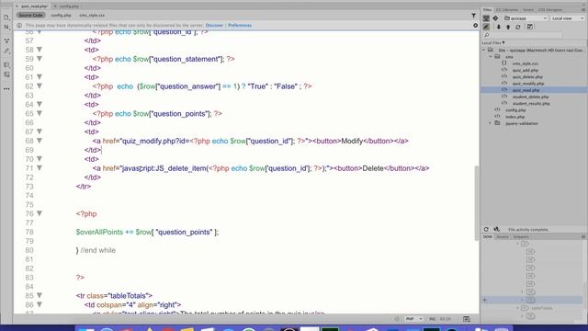Switch to the CC Libraries panel tab
588x331 pixels.
click(x=506, y=10)
